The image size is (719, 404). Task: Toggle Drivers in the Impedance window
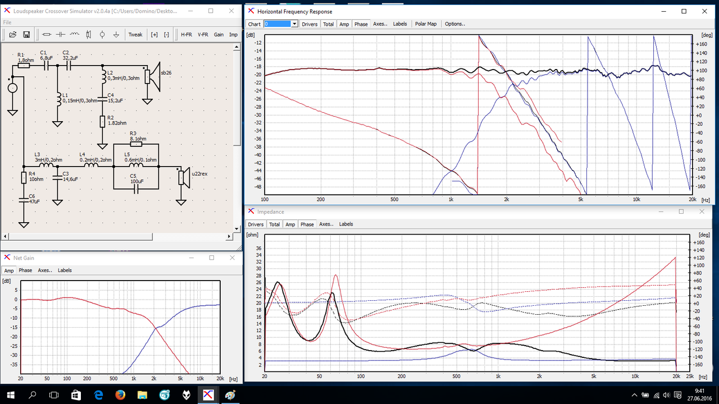[256, 224]
